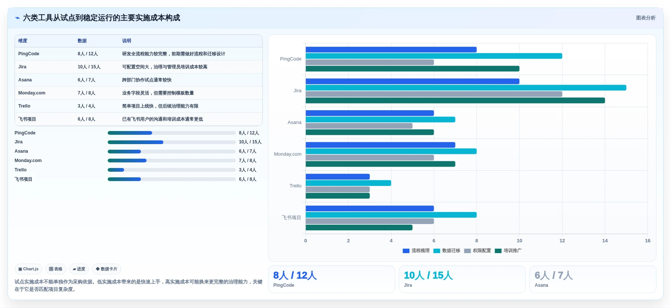Image resolution: width=671 pixels, height=308 pixels.
Task: Click the Monday.com progress bar
Action: click(x=172, y=161)
